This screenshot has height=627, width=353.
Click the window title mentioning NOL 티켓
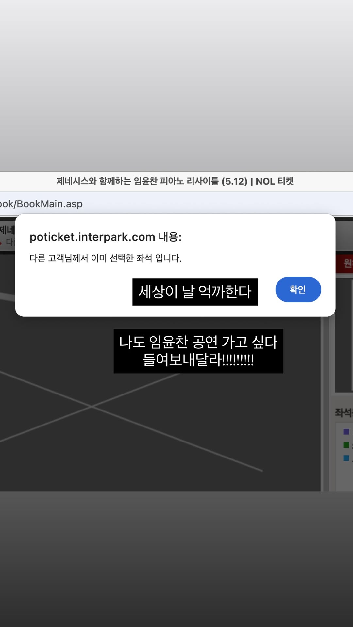tap(175, 181)
